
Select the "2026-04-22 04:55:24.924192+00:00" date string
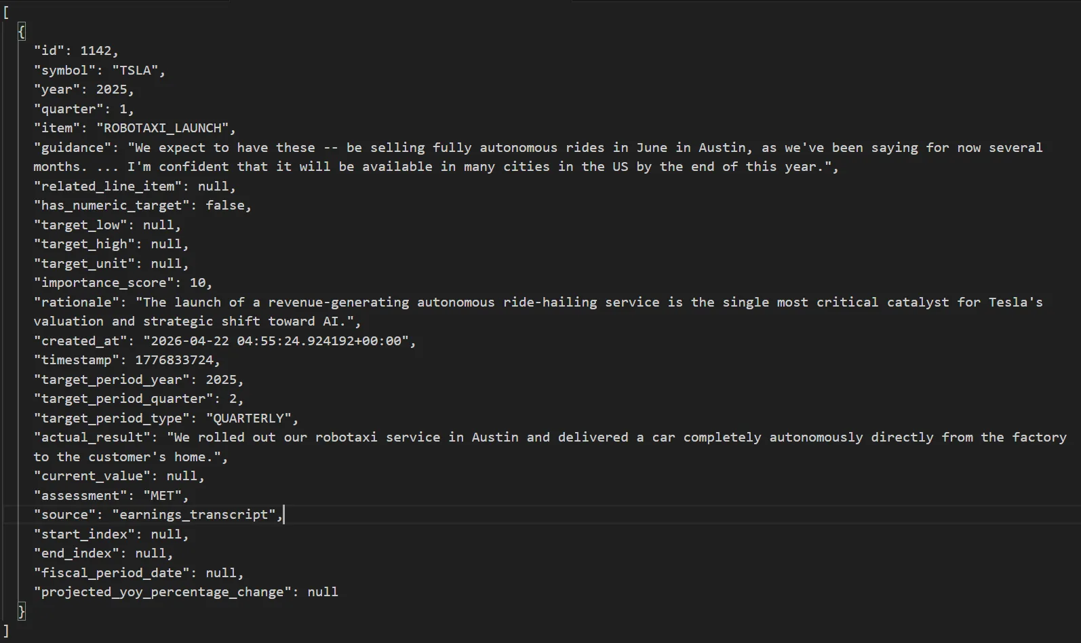tap(275, 341)
